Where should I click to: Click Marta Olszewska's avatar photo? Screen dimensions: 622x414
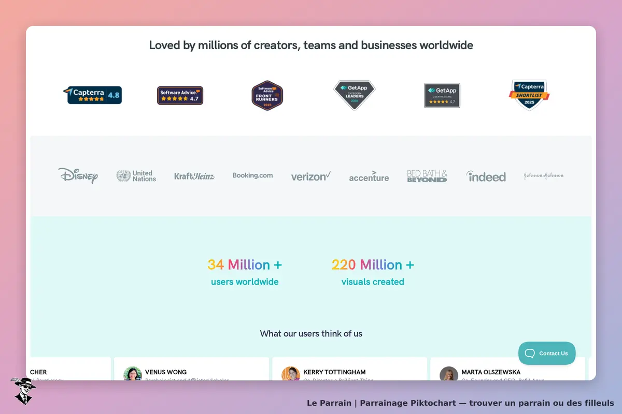tap(449, 374)
